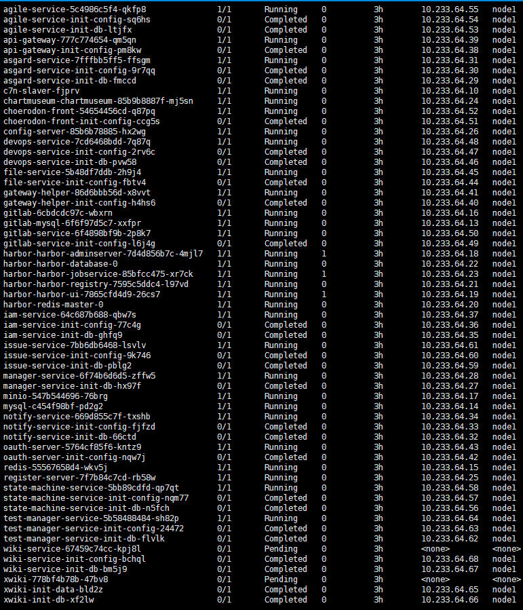Click harbor-harbor-ui-7865cfd4d9-26cs7 name
Viewport: 523px width, 610px height.
pos(81,294)
